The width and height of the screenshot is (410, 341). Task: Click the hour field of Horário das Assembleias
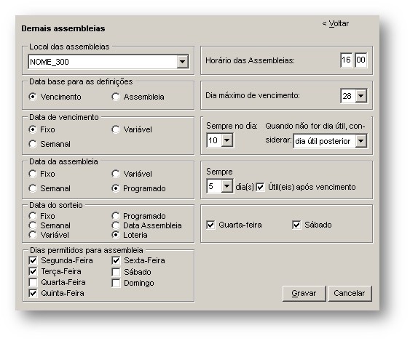(347, 60)
